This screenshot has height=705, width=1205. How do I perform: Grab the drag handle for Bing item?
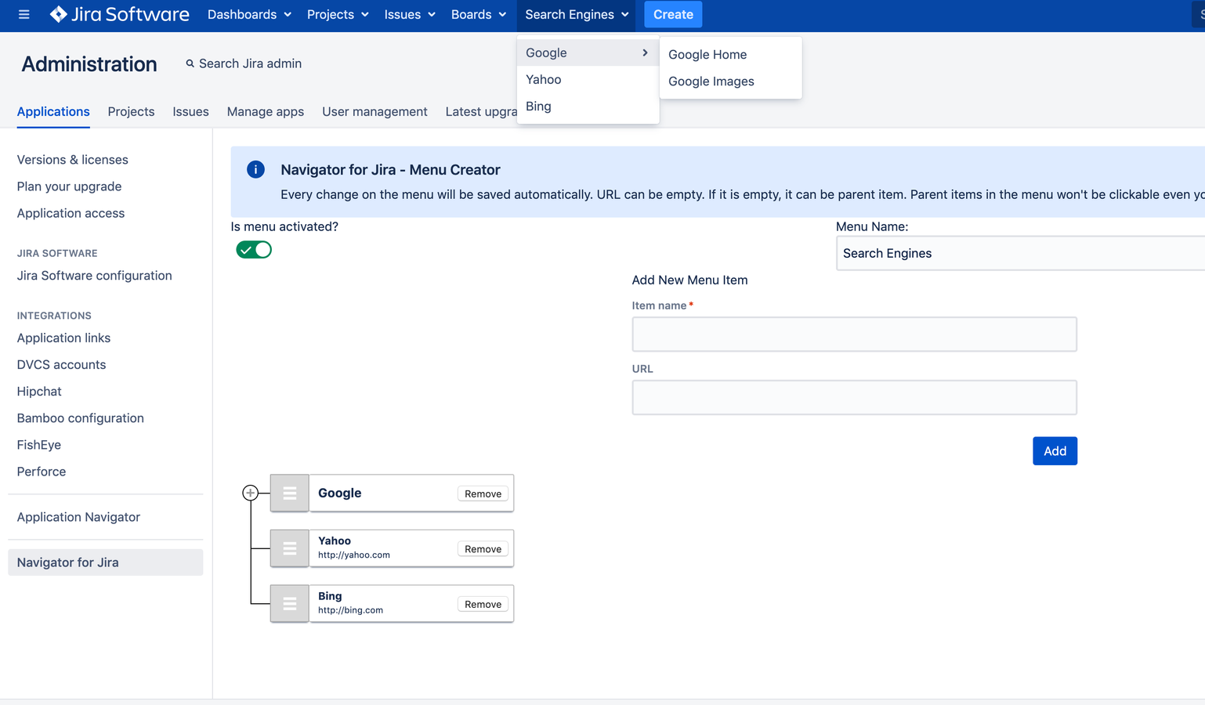tap(289, 604)
